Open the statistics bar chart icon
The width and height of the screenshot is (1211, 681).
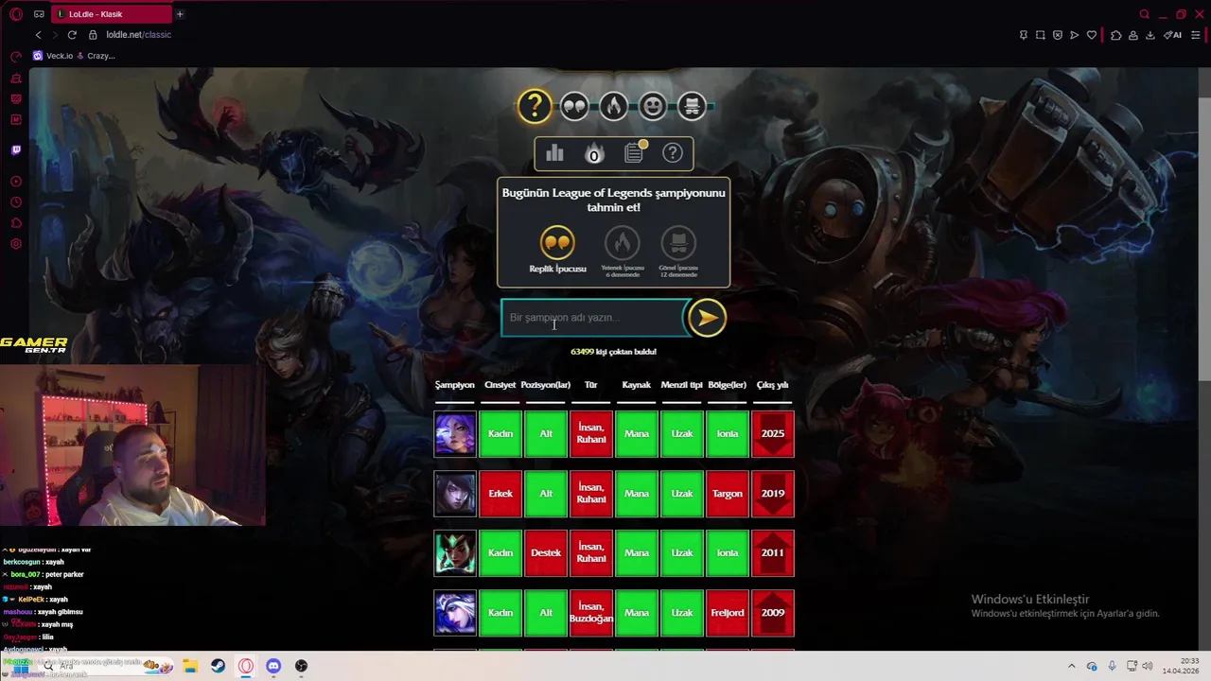pyautogui.click(x=555, y=153)
